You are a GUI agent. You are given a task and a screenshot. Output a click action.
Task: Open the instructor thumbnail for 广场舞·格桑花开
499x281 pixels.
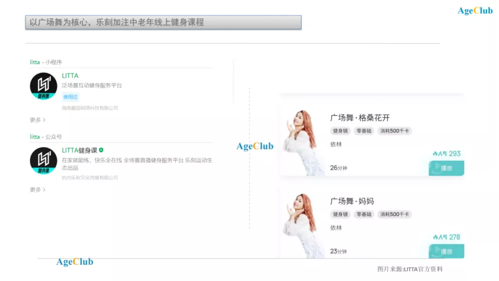(x=303, y=142)
